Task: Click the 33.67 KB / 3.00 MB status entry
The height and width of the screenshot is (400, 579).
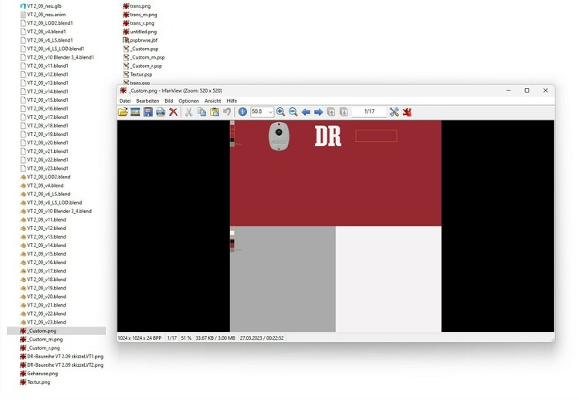Action: [x=215, y=338]
